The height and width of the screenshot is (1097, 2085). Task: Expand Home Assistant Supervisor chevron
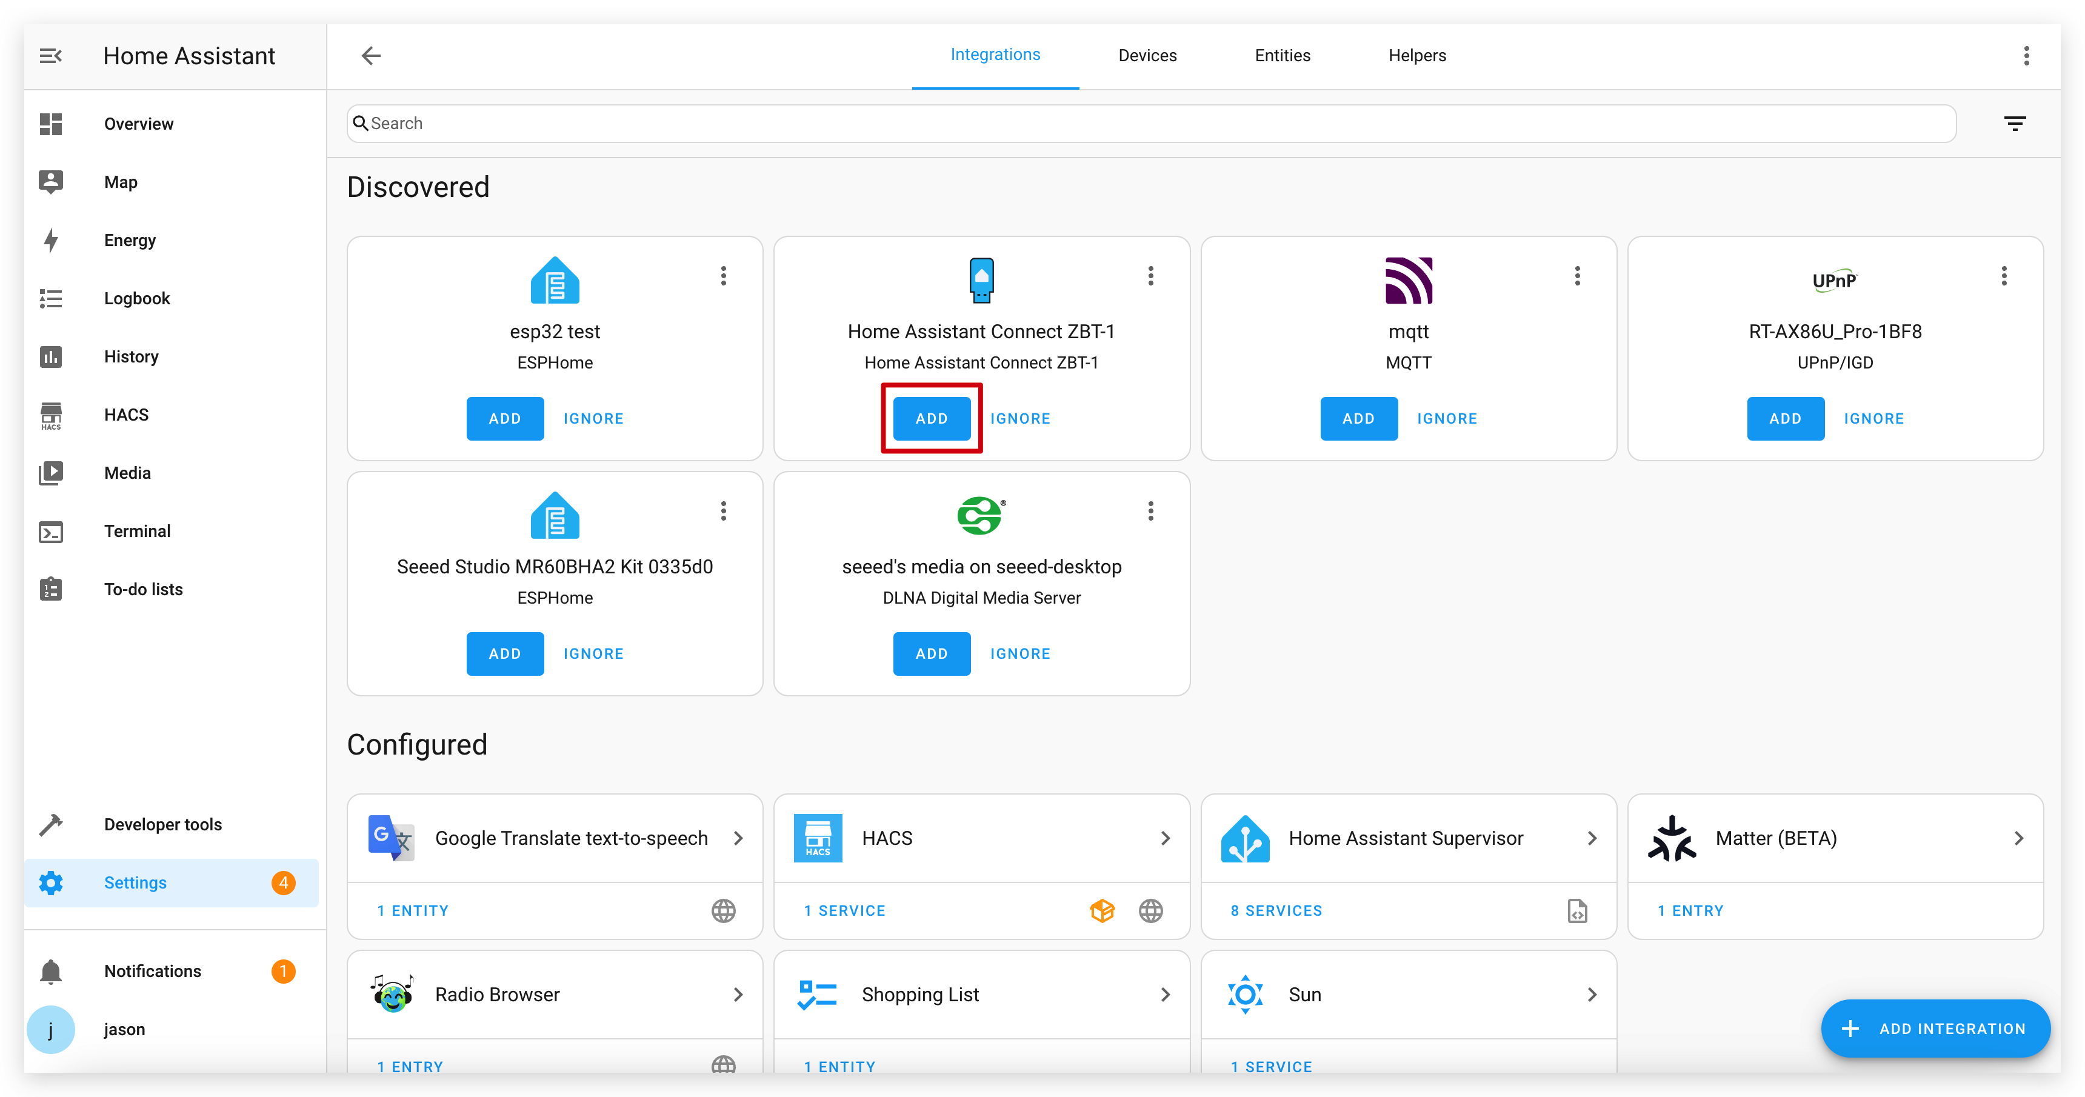(1591, 838)
